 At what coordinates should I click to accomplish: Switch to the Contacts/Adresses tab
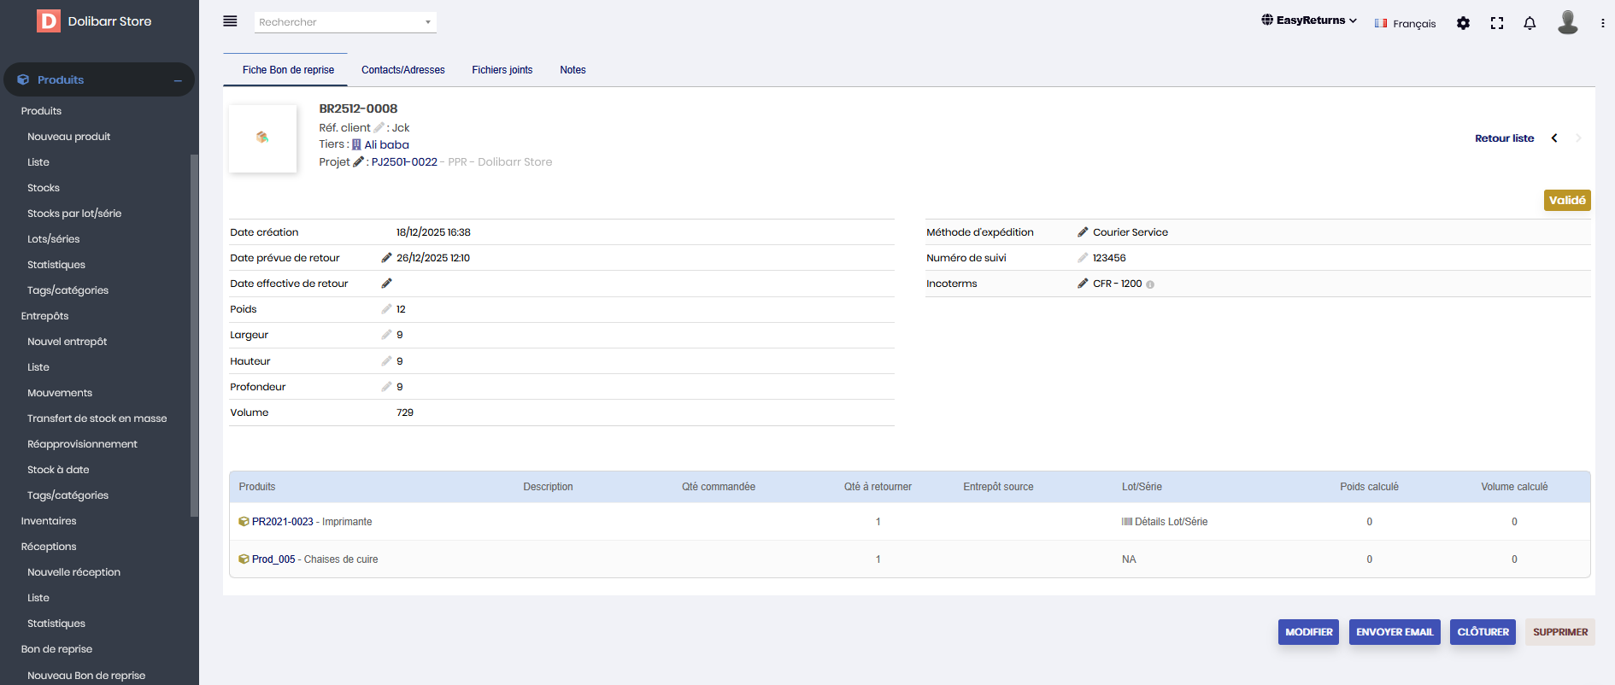pos(402,70)
